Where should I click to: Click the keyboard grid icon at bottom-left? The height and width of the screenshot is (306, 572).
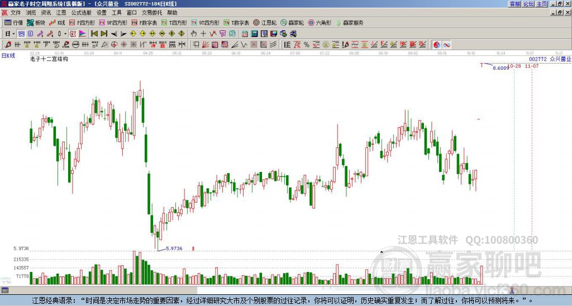pos(5,290)
